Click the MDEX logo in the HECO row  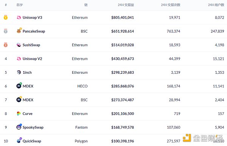(x=19, y=86)
